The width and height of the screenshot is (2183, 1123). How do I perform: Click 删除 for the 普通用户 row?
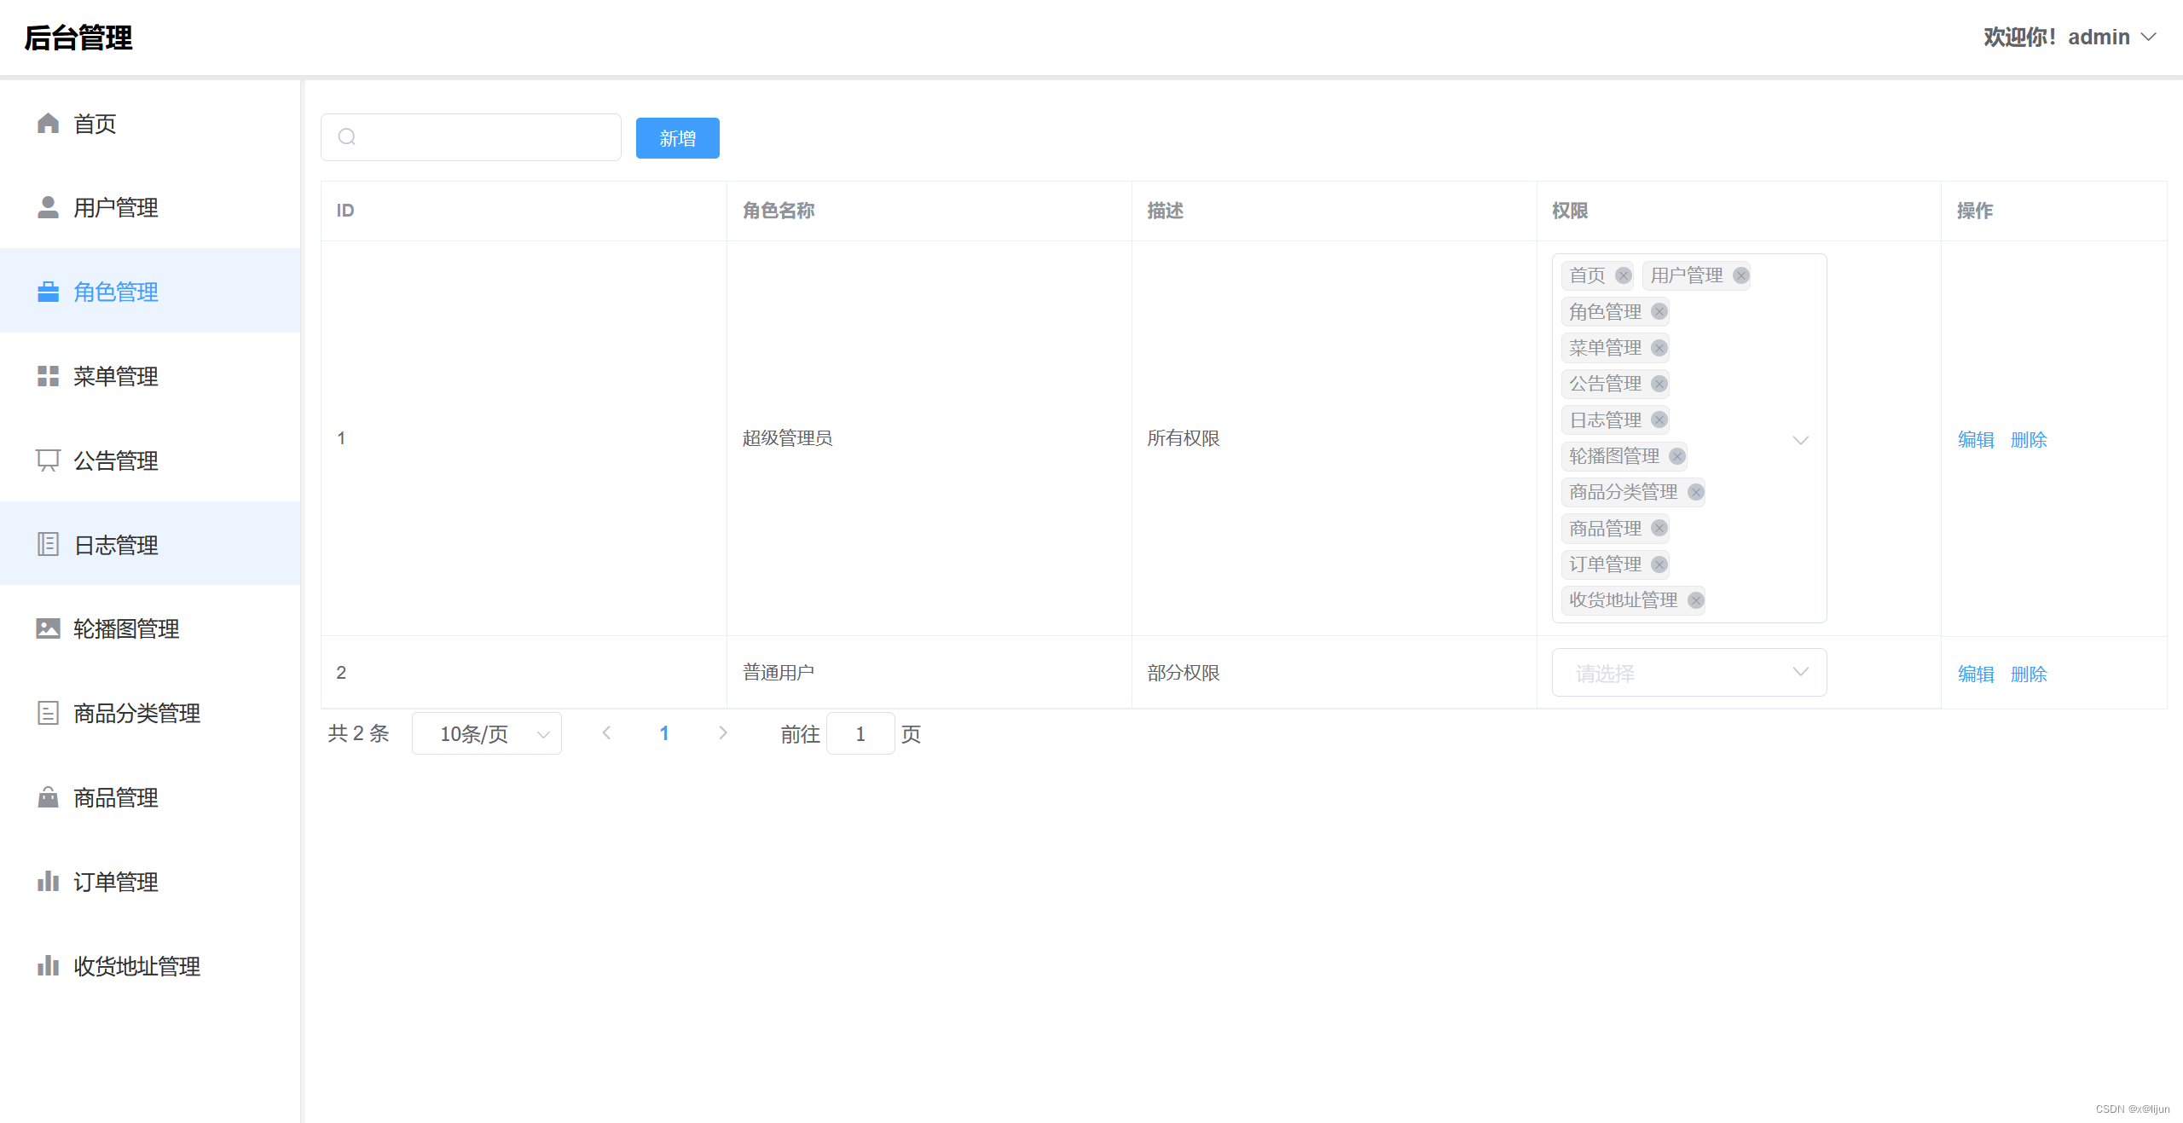point(2029,674)
